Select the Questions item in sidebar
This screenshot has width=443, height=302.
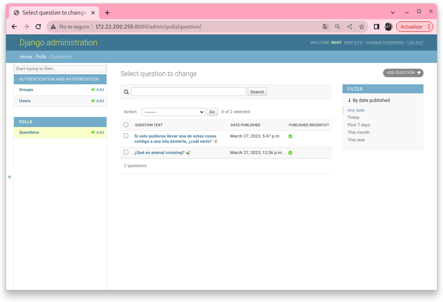point(29,132)
